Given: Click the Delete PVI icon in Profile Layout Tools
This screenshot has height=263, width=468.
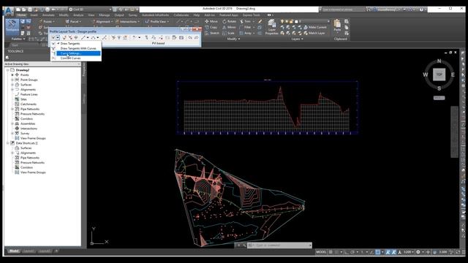Looking at the screenshot, I should 70,37.
